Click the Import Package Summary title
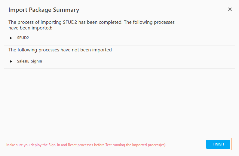 [x=44, y=10]
